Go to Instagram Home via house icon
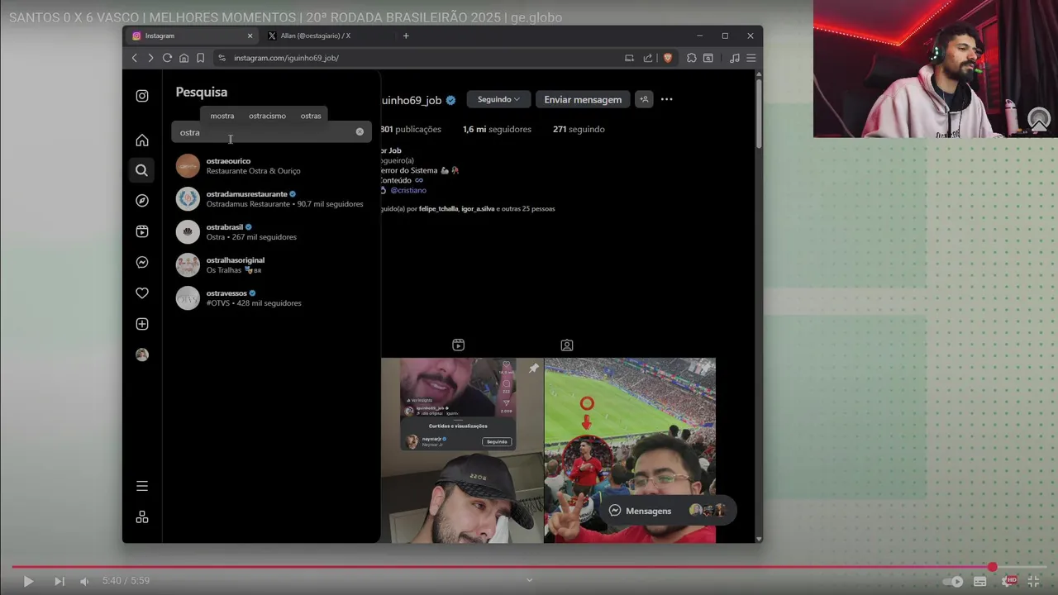Screen dimensions: 1058x595 click(x=142, y=140)
